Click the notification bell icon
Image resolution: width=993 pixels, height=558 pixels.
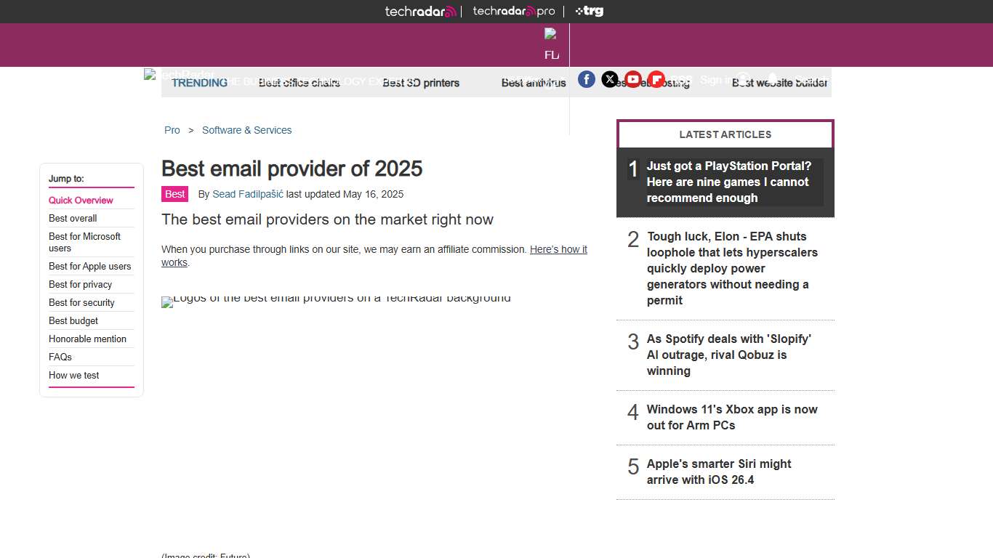click(x=771, y=79)
